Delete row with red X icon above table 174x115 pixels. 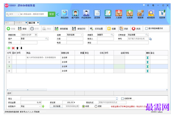(x=13, y=48)
